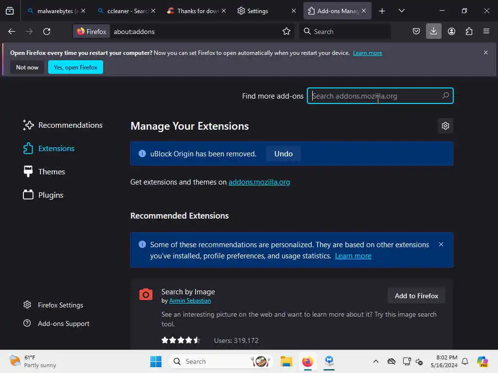Open the Recommendations category
Image resolution: width=498 pixels, height=373 pixels.
(x=63, y=125)
